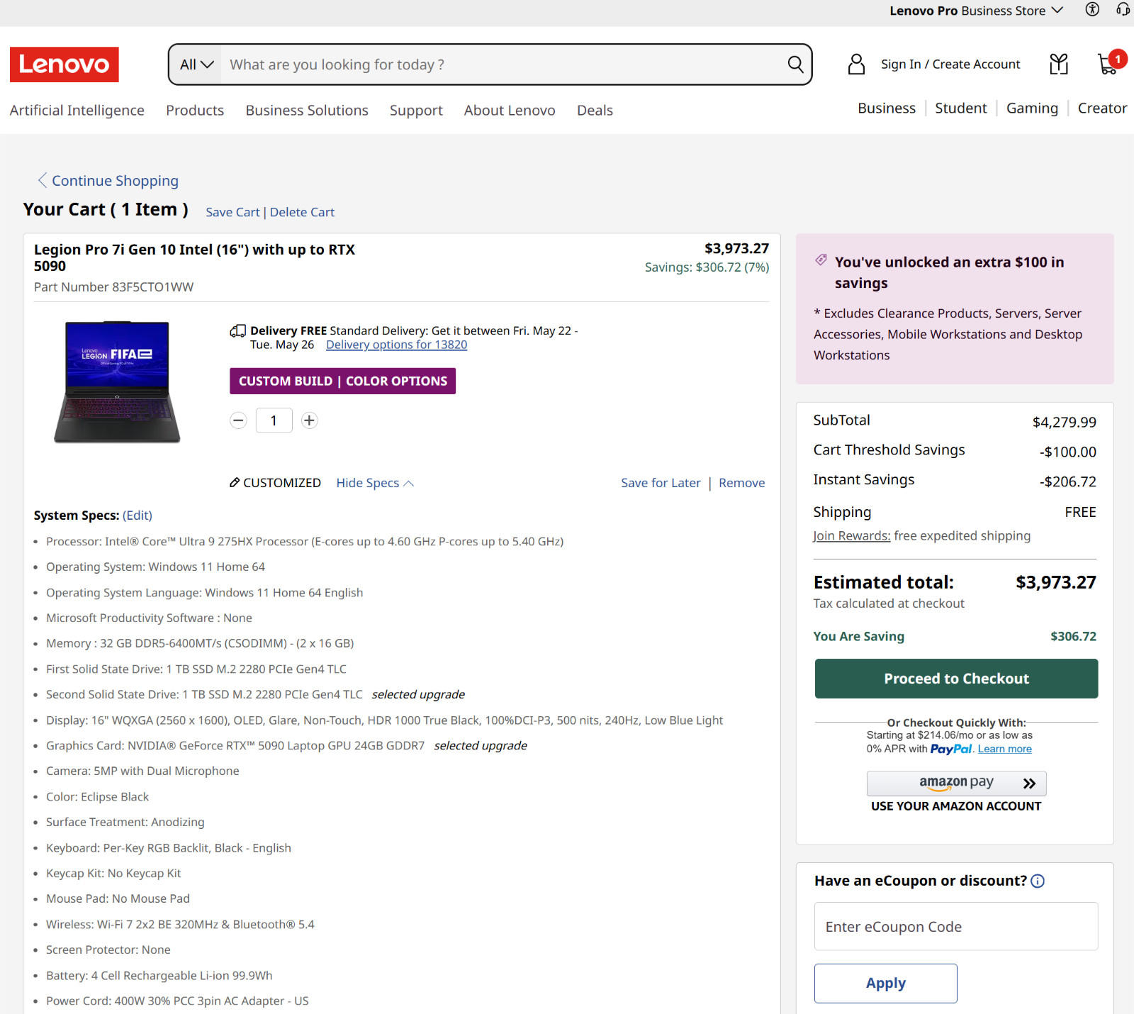Click Save for Later

tap(661, 483)
